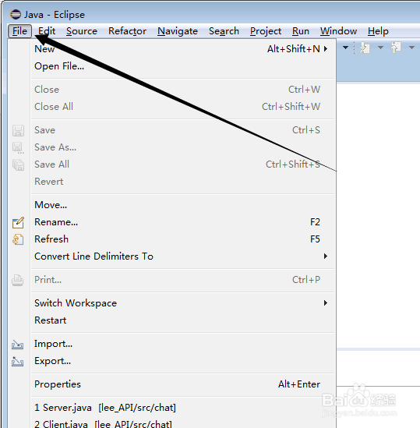Open the File menu
This screenshot has width=420, height=428.
pos(19,31)
